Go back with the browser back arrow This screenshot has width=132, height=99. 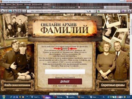2,11
